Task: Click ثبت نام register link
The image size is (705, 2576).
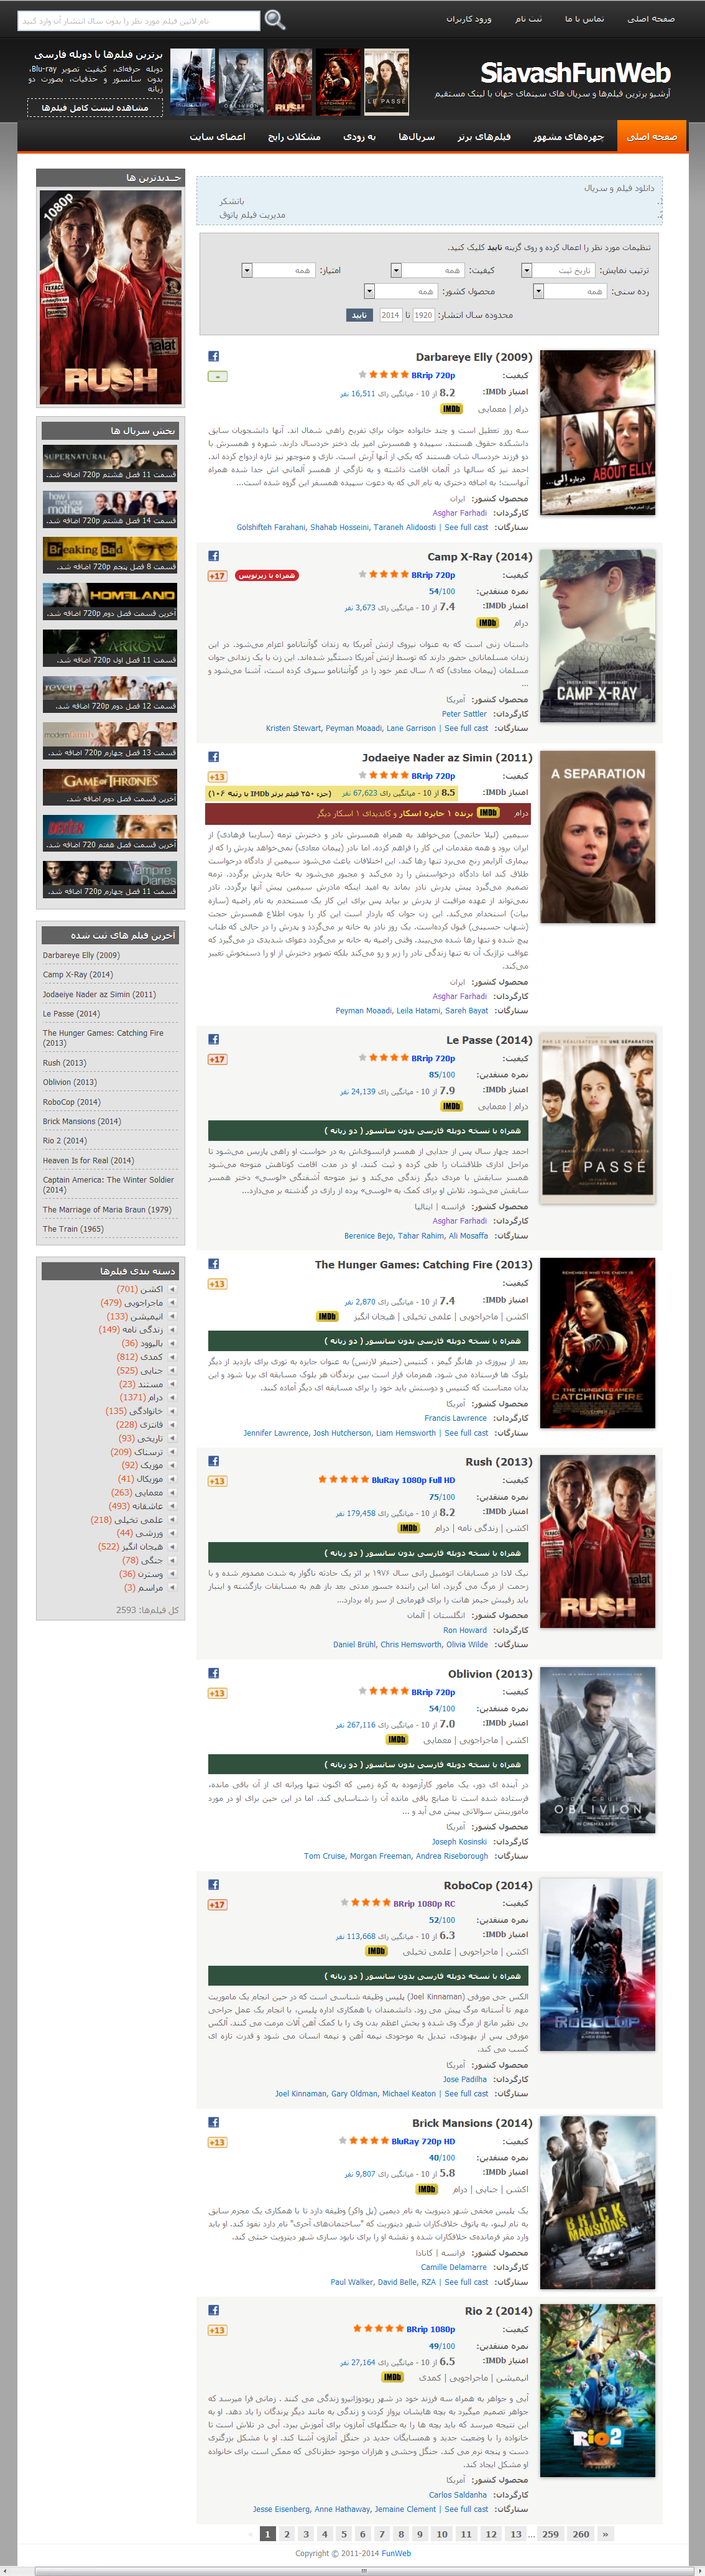Action: coord(528,19)
